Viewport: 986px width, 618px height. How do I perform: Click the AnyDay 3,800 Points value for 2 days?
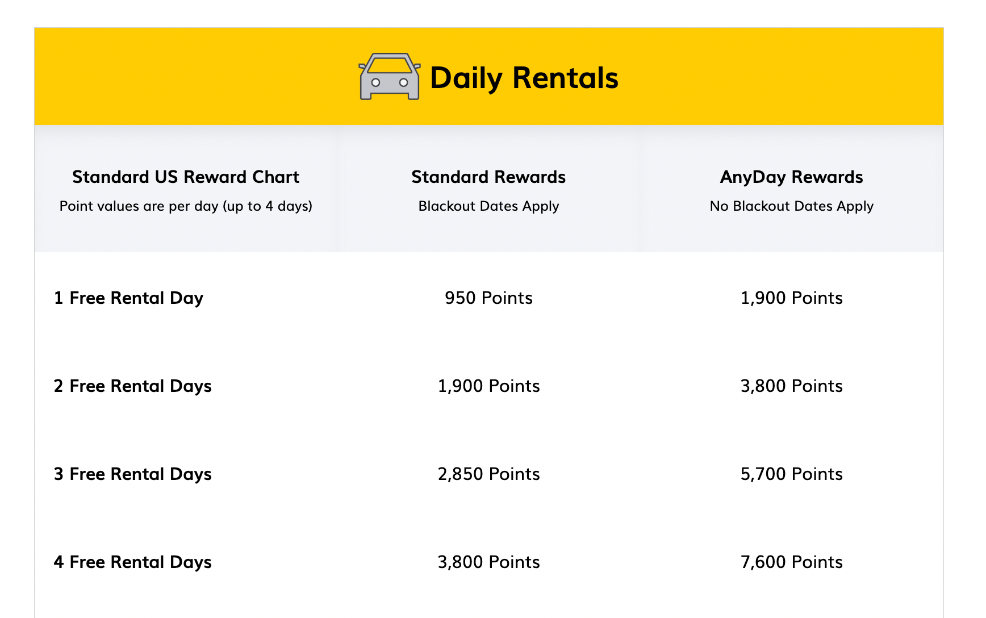791,386
